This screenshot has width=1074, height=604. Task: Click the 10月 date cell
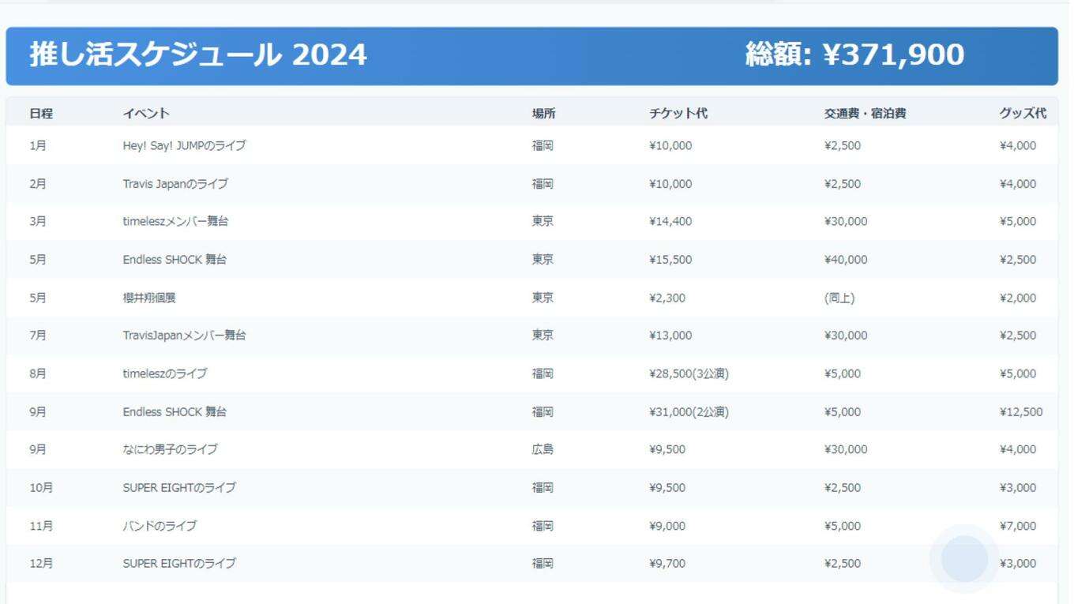tap(41, 488)
